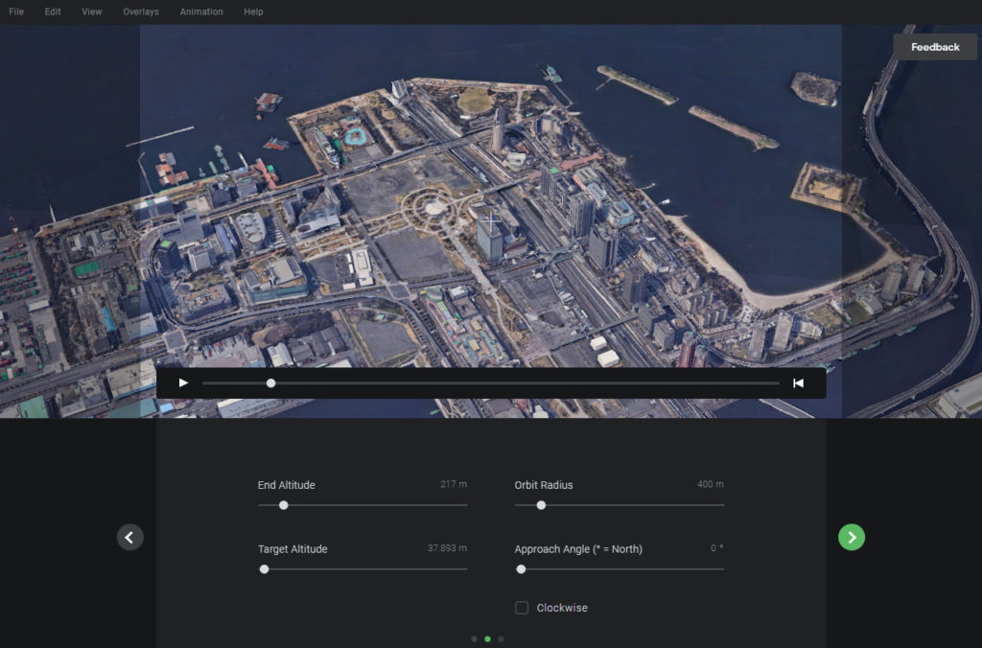Advance to next step with green arrow
This screenshot has width=982, height=648.
click(851, 537)
